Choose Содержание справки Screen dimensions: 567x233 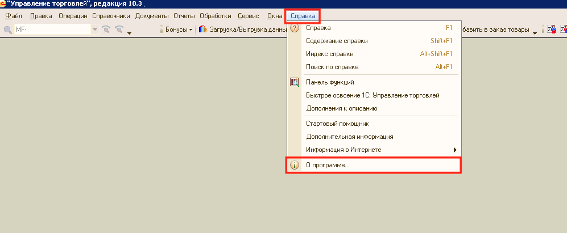374,41
